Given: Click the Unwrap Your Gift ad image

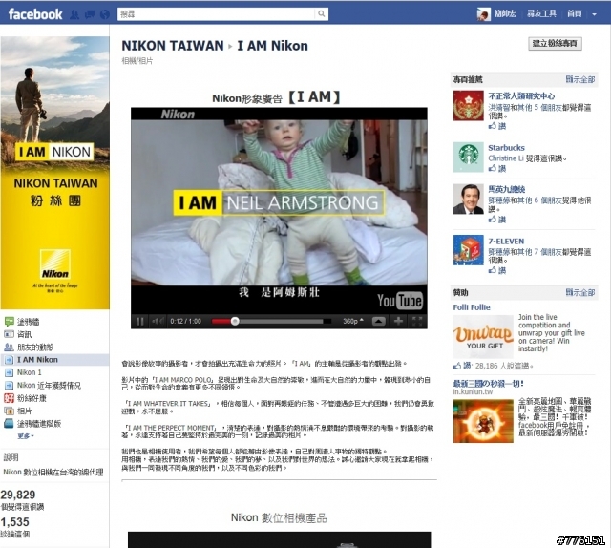Looking at the screenshot, I should coord(483,336).
